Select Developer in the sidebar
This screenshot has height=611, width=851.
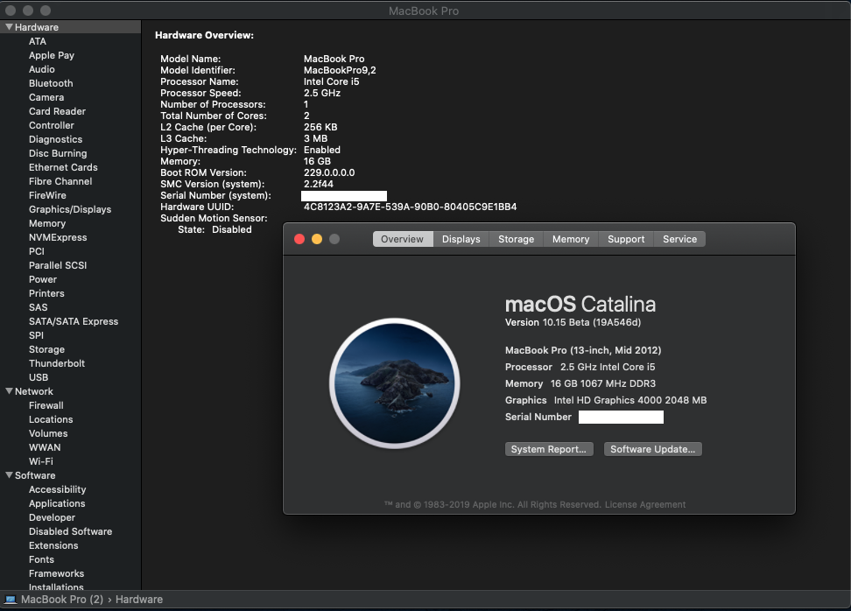click(x=53, y=517)
